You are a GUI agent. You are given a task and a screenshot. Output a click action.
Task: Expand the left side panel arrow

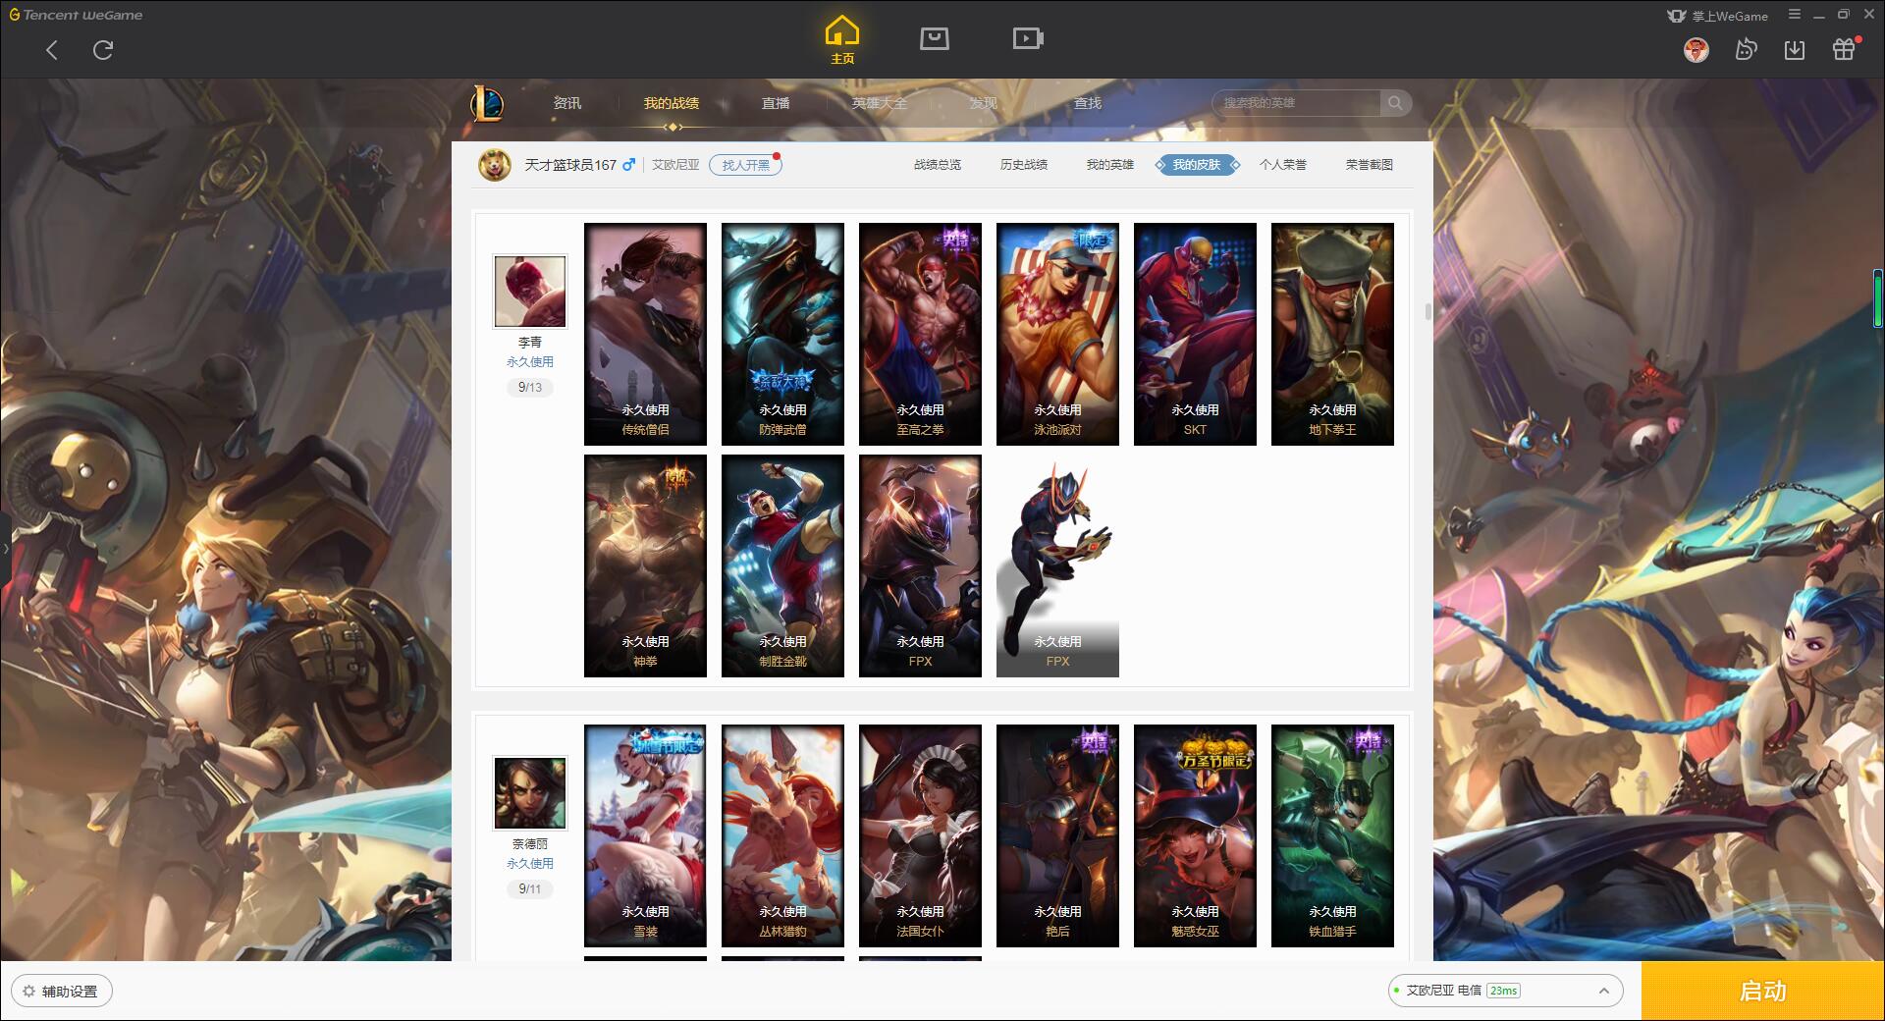tap(5, 548)
